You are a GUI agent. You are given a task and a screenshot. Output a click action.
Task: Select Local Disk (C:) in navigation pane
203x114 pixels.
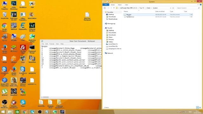(113, 44)
